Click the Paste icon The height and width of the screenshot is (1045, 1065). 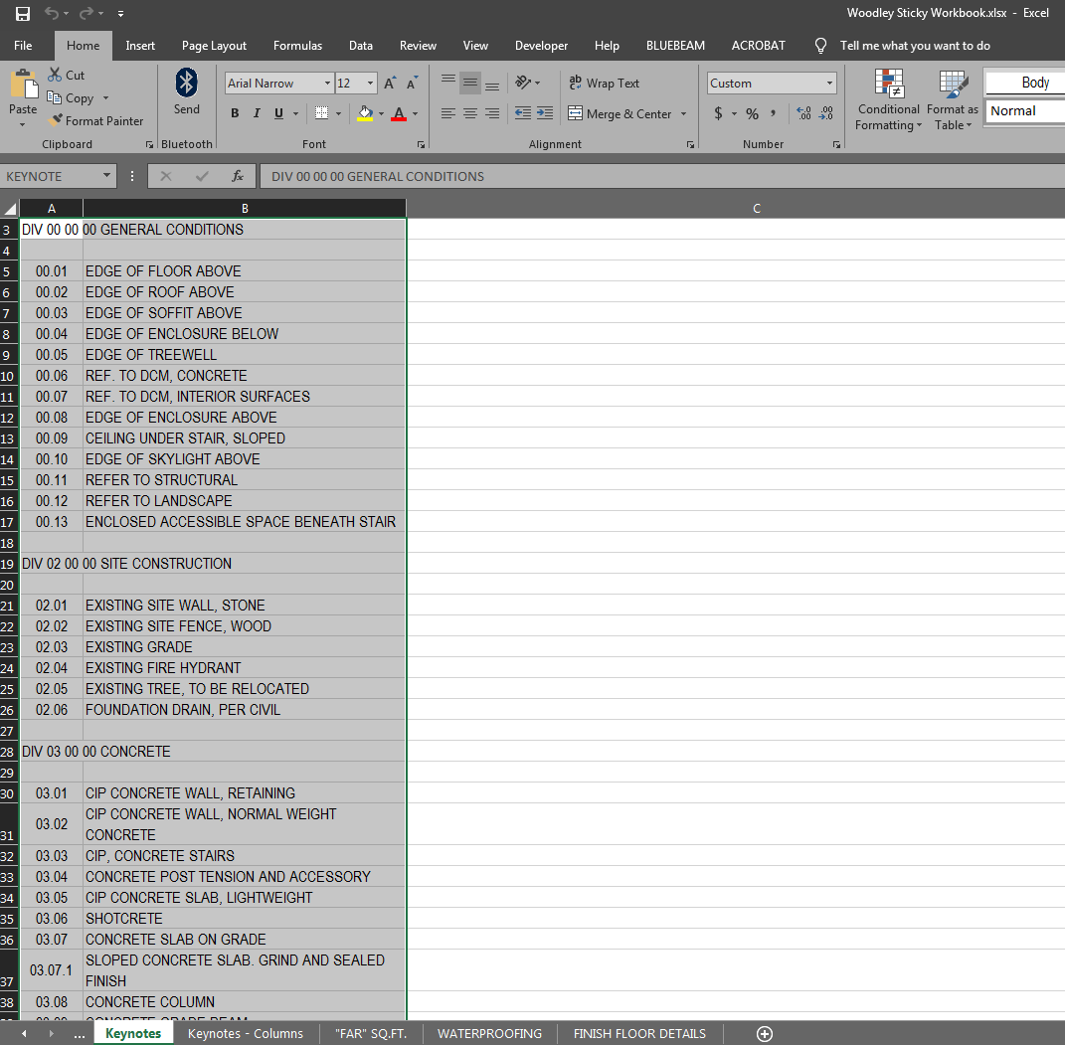point(23,85)
